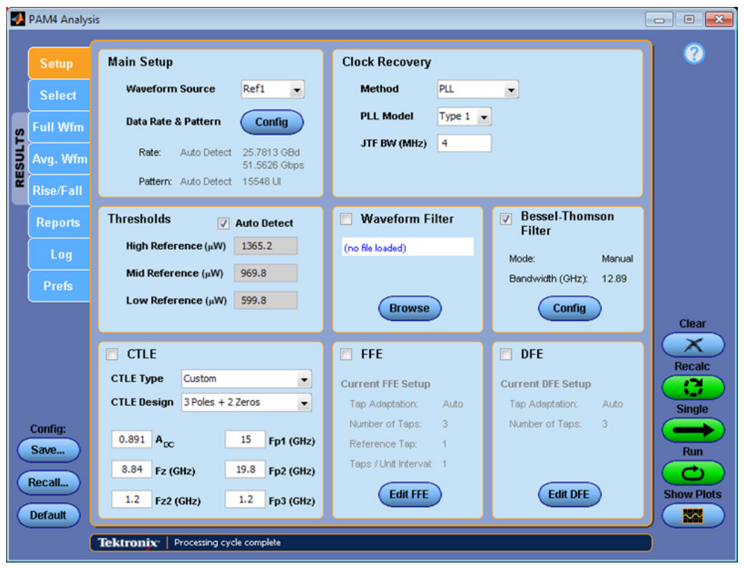Screen dimensions: 744x568
Task: Uncheck Auto Detect in the Thresholds panel
Action: pyautogui.click(x=223, y=223)
